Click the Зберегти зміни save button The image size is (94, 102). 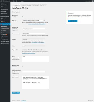pyautogui.click(x=16, y=93)
